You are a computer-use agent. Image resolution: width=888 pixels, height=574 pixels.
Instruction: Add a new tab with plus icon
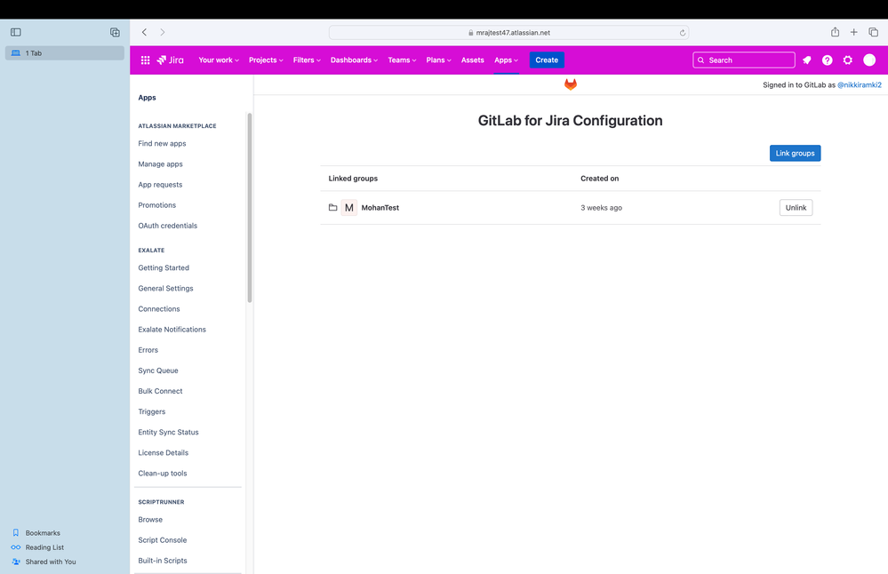point(853,32)
